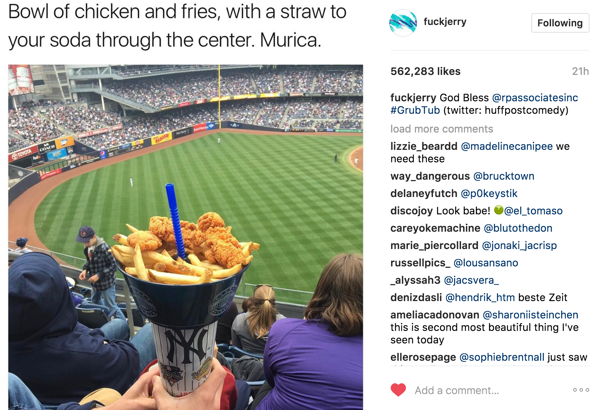The width and height of the screenshot is (602, 410).
Task: View the 562,283 likes list
Action: coord(425,71)
